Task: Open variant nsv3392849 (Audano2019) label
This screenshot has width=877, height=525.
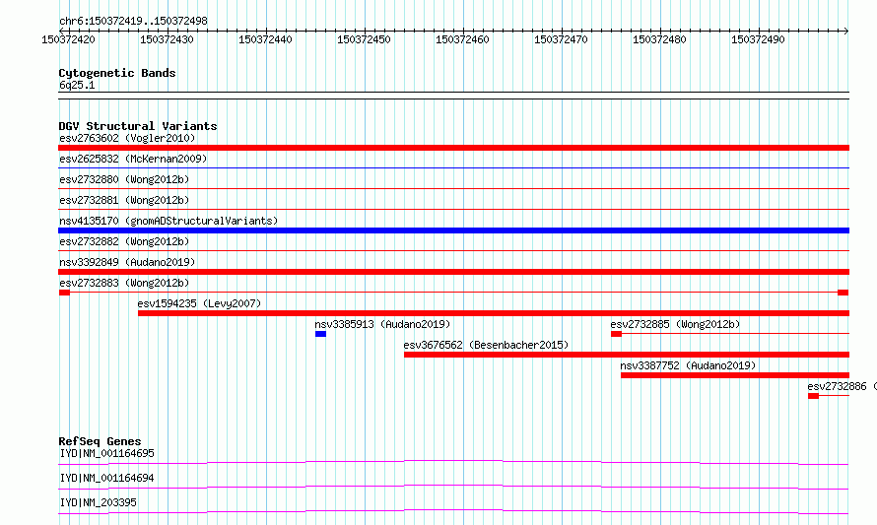Action: pos(127,262)
